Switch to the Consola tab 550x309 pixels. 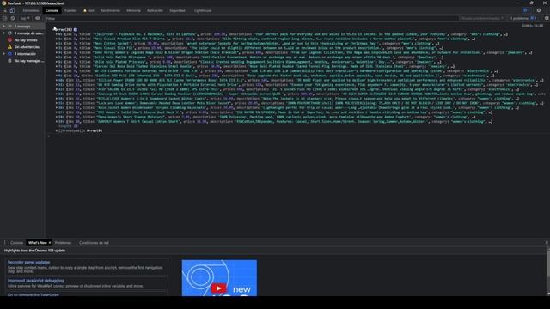point(52,10)
